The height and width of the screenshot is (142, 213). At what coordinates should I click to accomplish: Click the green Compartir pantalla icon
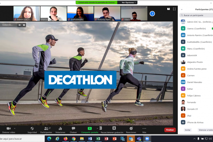coord(90,128)
